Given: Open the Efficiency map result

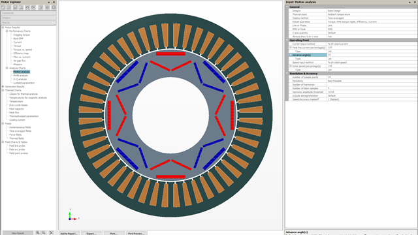Looking at the screenshot, I should tap(21, 54).
